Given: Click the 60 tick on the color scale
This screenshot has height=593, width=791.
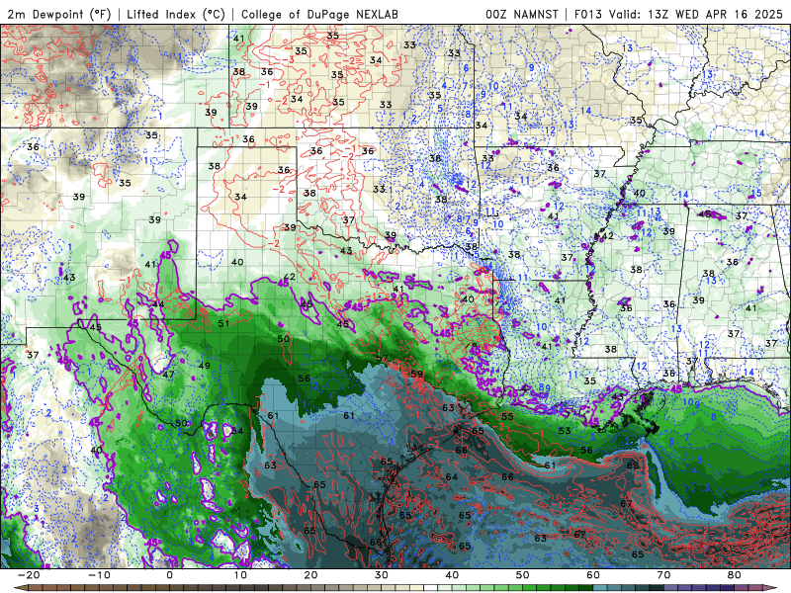Looking at the screenshot, I should click(593, 575).
